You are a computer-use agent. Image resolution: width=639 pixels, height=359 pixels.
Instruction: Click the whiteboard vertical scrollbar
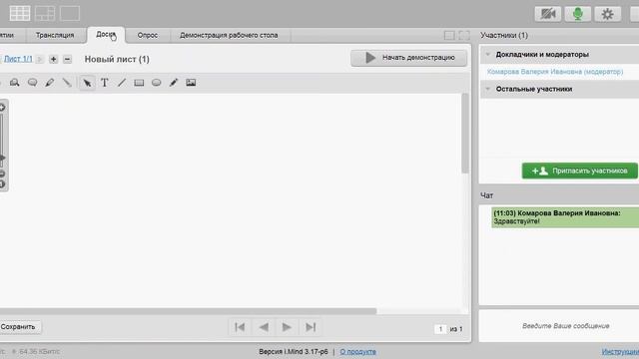(465, 134)
